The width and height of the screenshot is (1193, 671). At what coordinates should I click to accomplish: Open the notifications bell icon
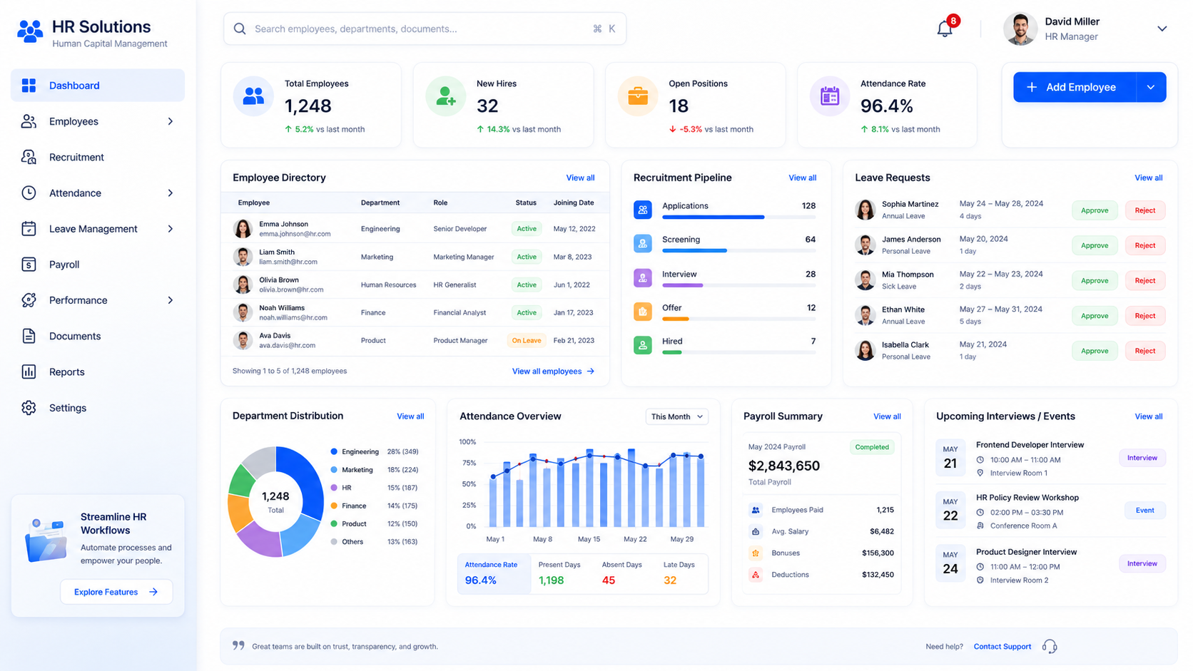[x=944, y=29]
